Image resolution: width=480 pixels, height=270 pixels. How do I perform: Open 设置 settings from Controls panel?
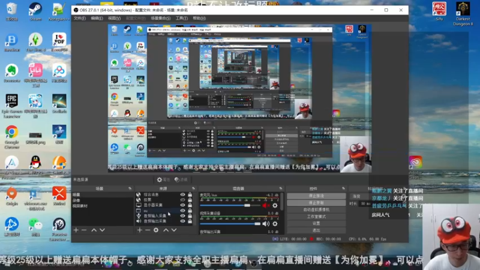pos(316,223)
